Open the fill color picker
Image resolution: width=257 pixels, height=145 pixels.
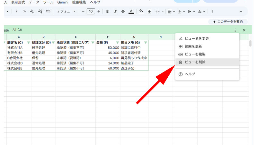141,11
